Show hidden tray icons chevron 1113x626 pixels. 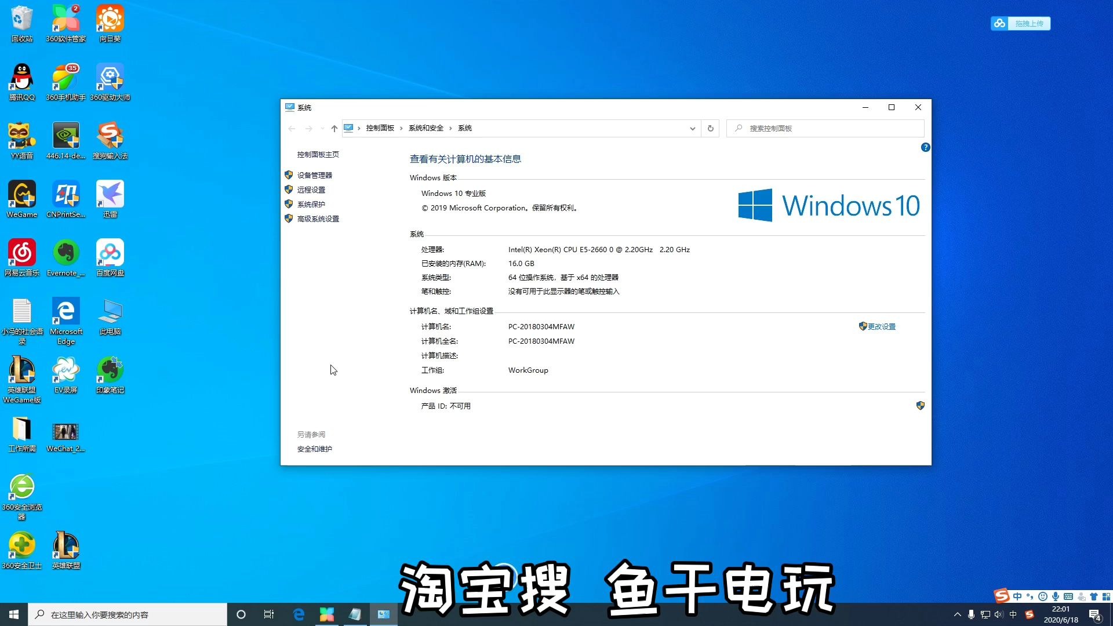tap(957, 614)
